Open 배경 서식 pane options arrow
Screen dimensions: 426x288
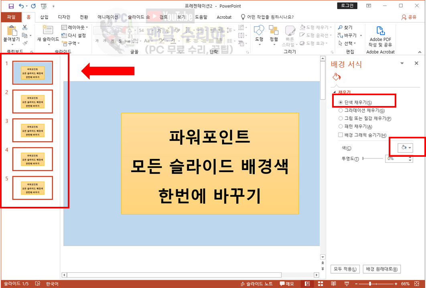pos(402,63)
